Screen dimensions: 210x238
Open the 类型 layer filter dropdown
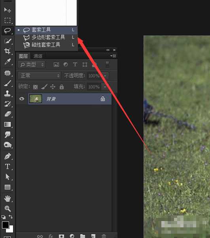pos(32,65)
